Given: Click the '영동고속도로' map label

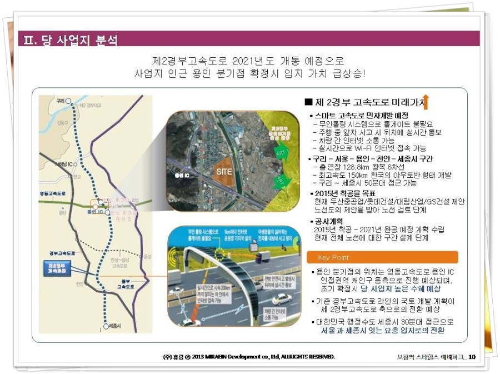Looking at the screenshot, I should point(53,193).
